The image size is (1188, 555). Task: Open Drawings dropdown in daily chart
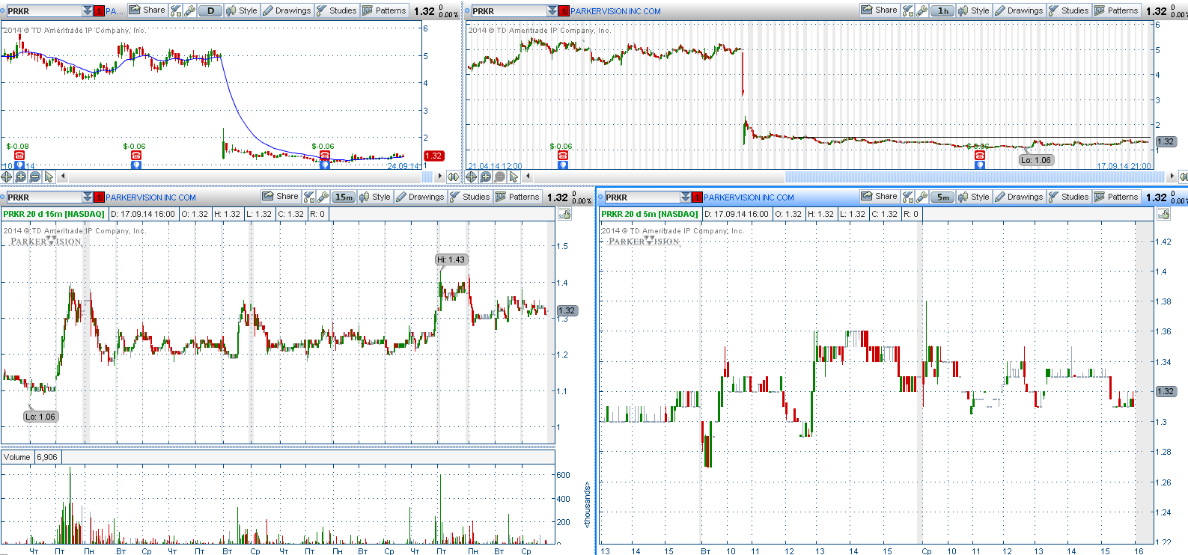point(287,10)
